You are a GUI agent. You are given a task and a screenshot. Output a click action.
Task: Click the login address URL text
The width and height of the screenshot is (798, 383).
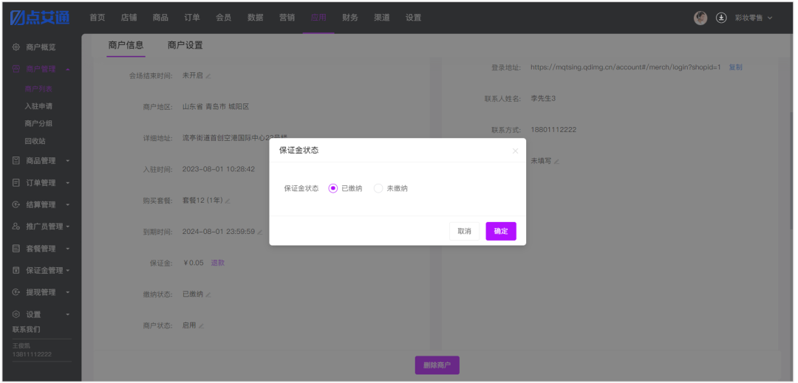(626, 67)
